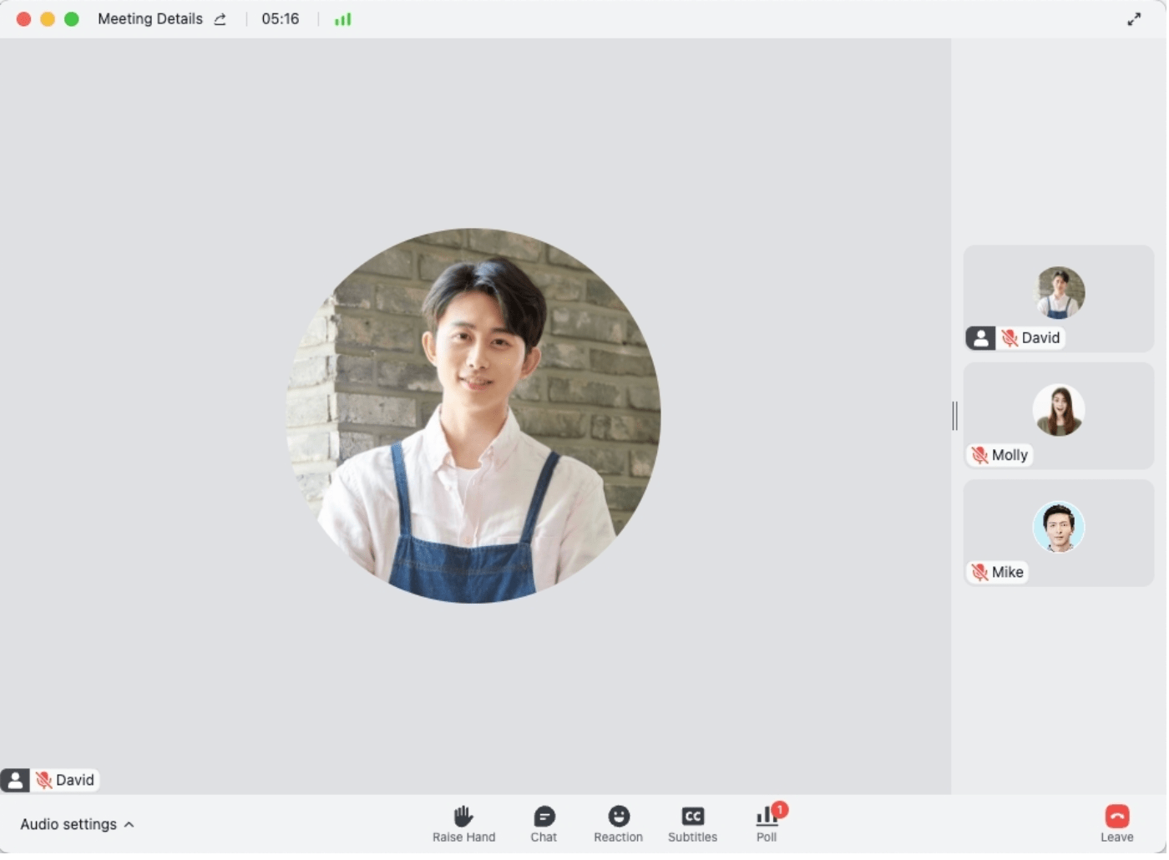Click the David name label at bottom left
The height and width of the screenshot is (860, 1169).
tap(74, 781)
